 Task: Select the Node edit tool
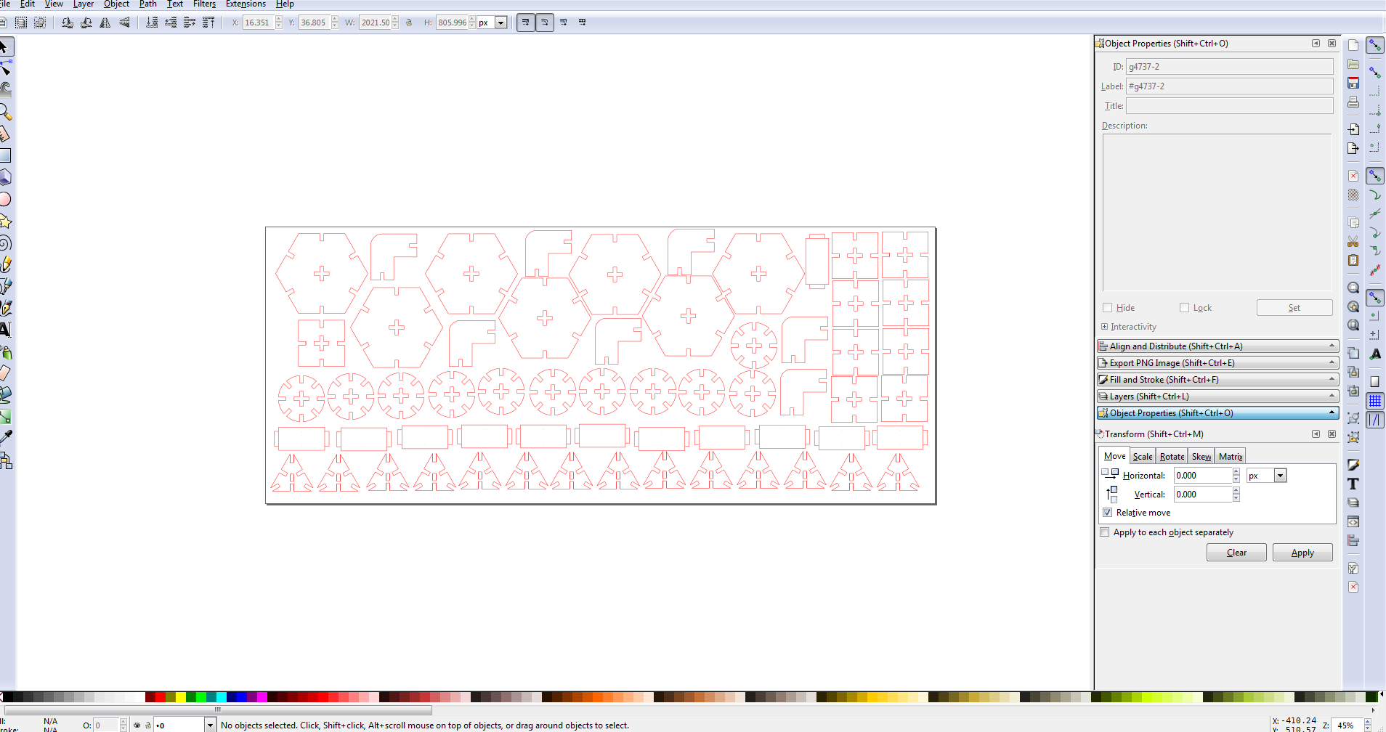click(4, 68)
